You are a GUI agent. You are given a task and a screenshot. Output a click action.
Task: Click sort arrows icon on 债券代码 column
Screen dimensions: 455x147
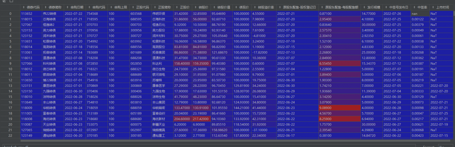point(24,7)
